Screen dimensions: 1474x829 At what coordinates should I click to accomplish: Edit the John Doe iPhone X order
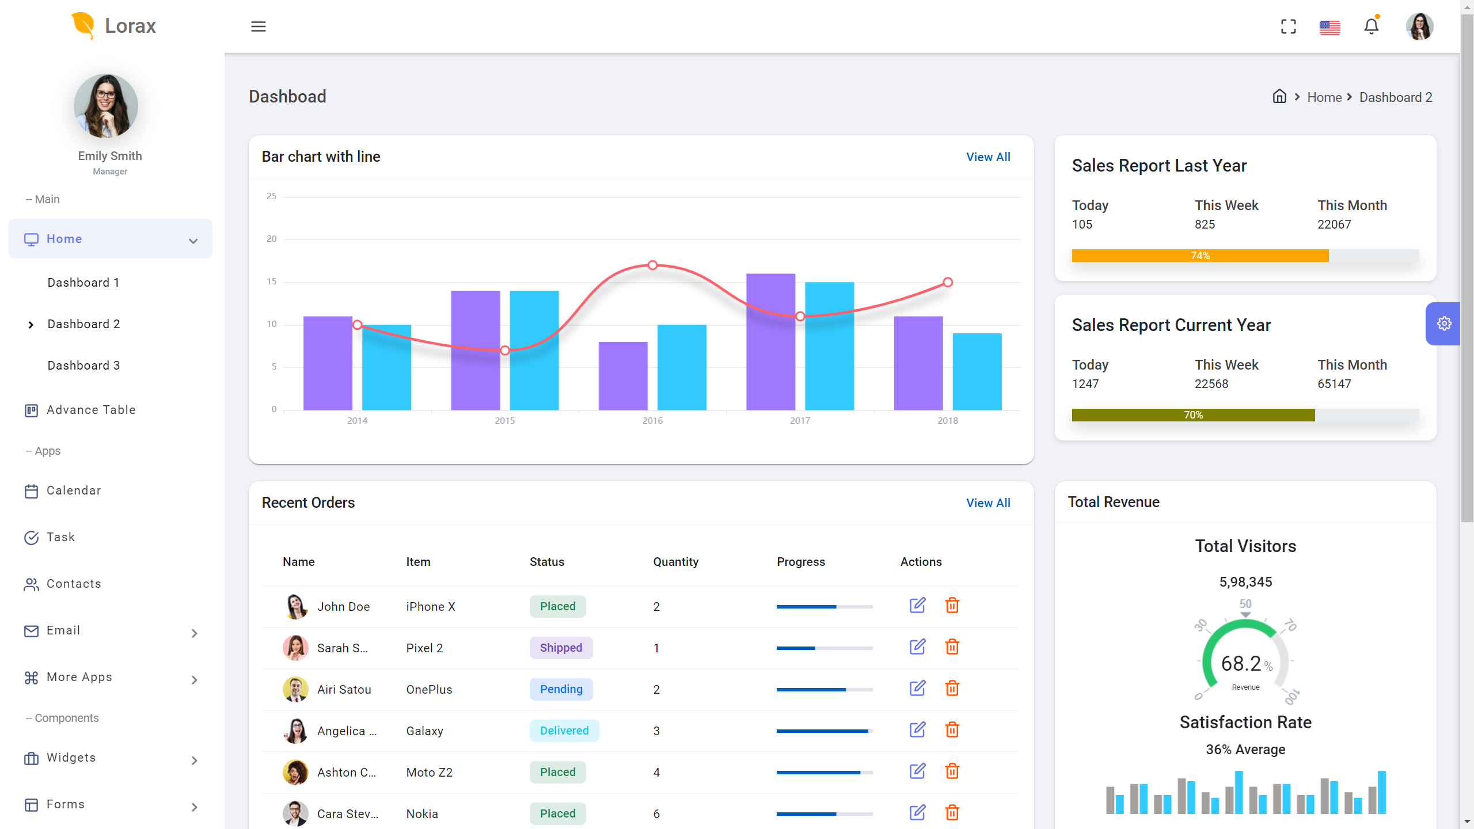(x=917, y=606)
